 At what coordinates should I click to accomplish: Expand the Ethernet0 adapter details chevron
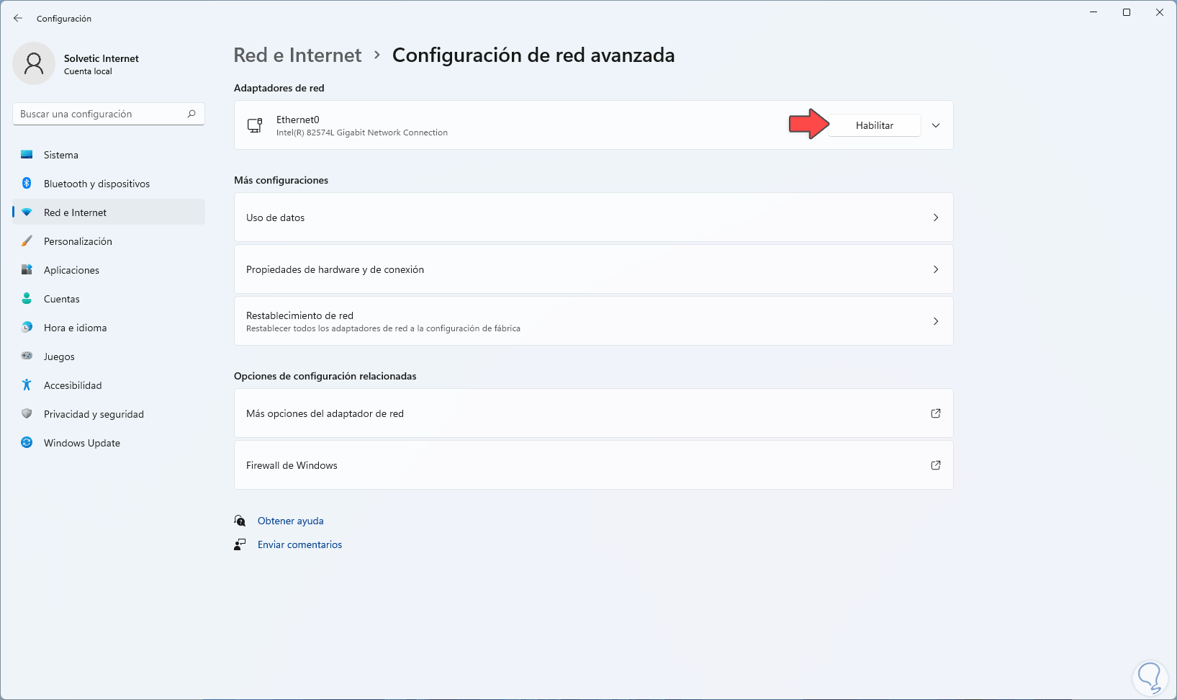(936, 125)
